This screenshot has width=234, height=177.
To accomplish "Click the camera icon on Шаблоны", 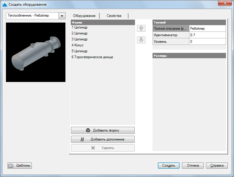I will [11, 166].
